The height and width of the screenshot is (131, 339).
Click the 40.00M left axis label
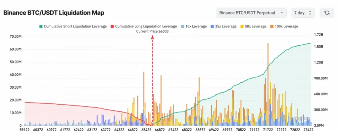[15, 75]
